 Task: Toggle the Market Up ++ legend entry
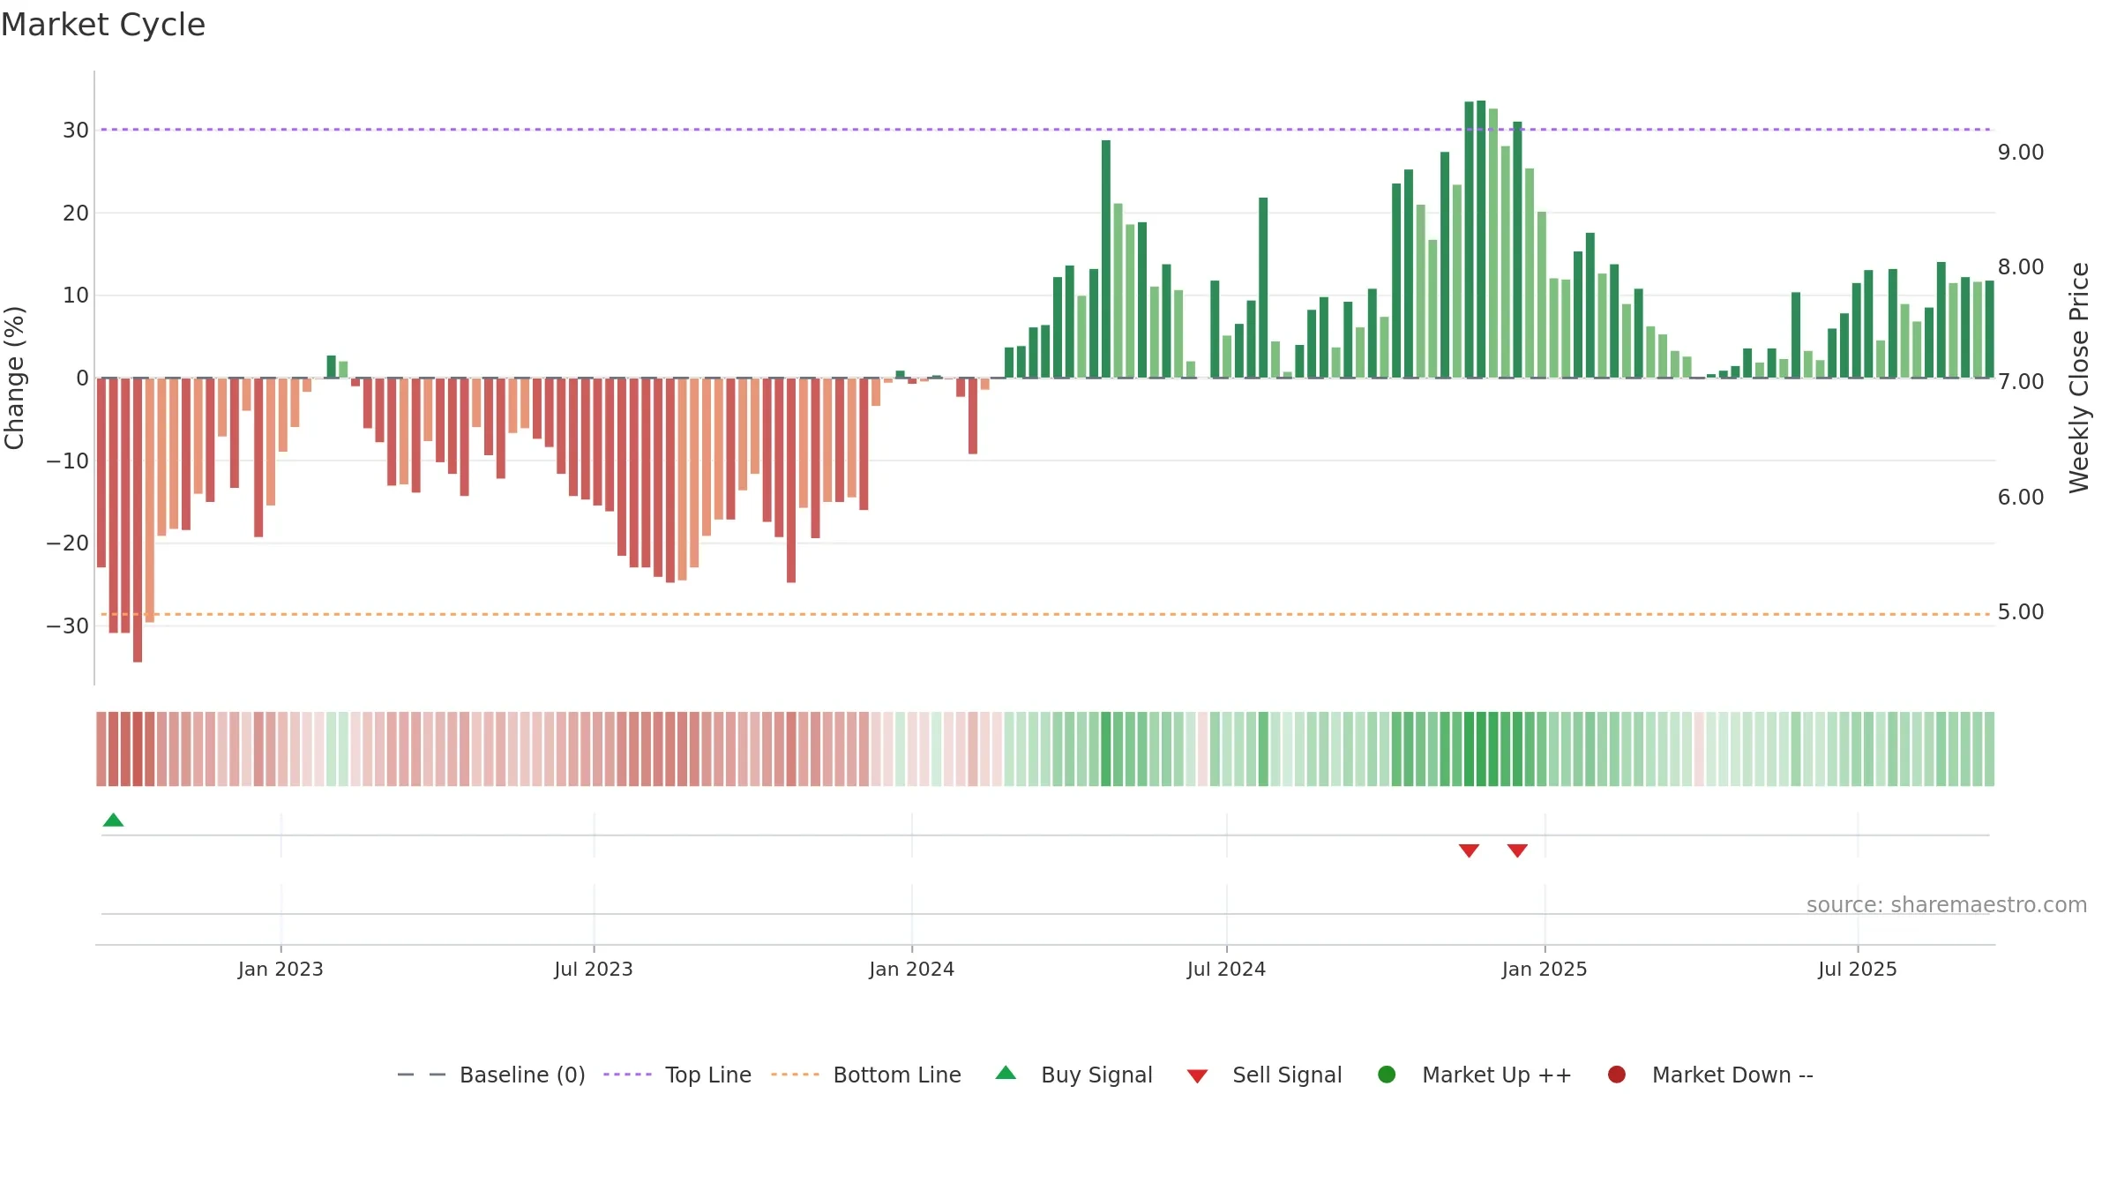point(1475,1075)
